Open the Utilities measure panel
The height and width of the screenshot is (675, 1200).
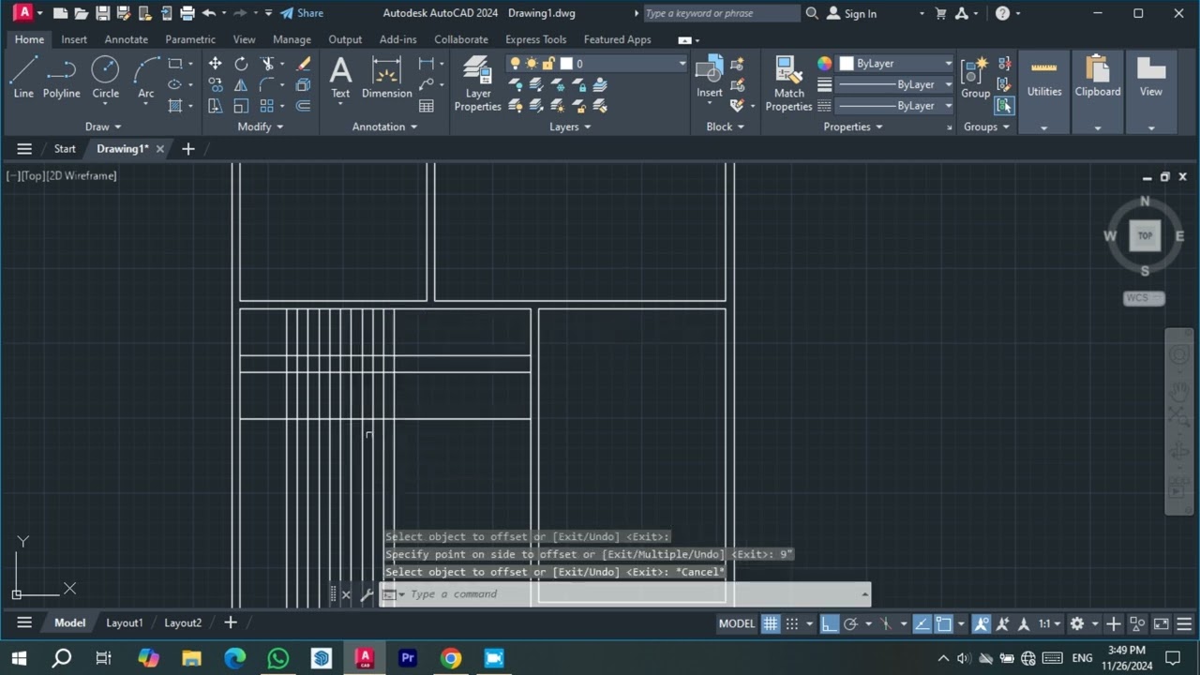coord(1043,79)
